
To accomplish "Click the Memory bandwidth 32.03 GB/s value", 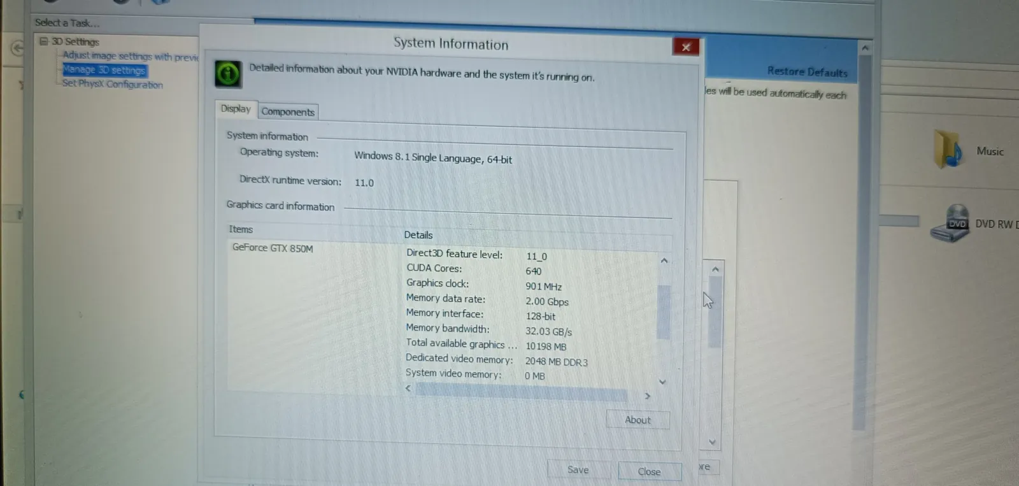I will coord(548,332).
